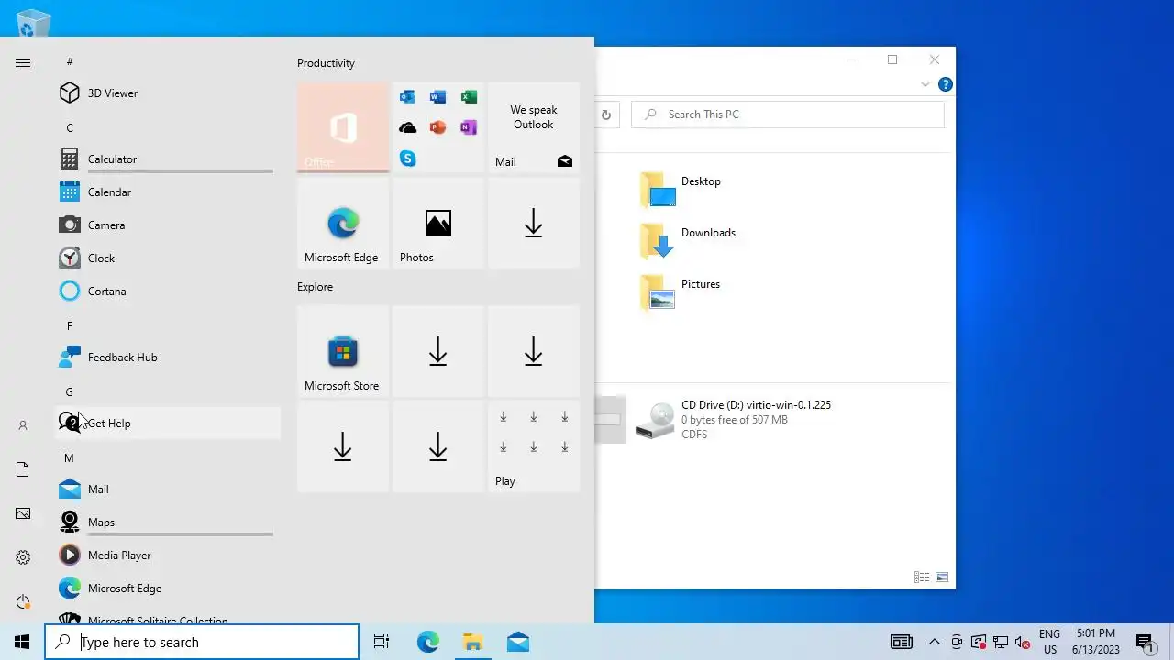
Task: Select CD Drive (D:) virtio-win-0.1.225
Action: point(734,420)
